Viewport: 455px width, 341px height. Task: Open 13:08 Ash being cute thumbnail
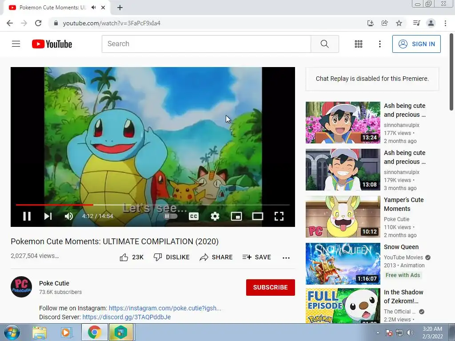tap(343, 170)
